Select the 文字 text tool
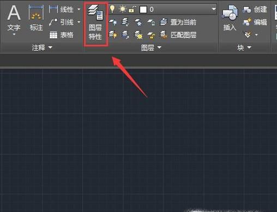 (x=14, y=17)
